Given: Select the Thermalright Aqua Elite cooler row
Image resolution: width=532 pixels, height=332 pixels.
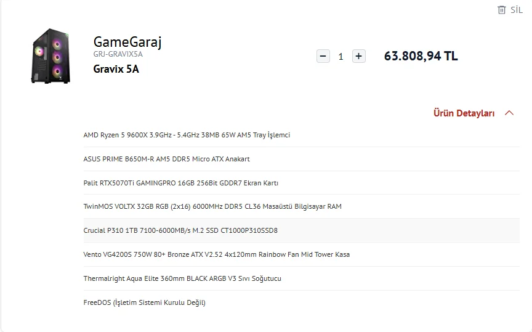Looking at the screenshot, I should click(301, 278).
